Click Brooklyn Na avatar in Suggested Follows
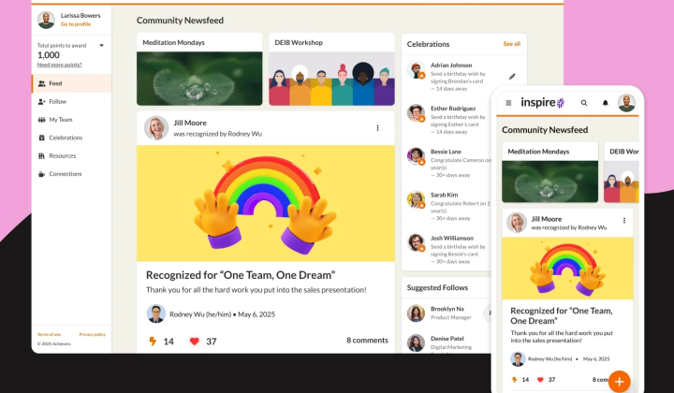674x393 pixels. 416,313
